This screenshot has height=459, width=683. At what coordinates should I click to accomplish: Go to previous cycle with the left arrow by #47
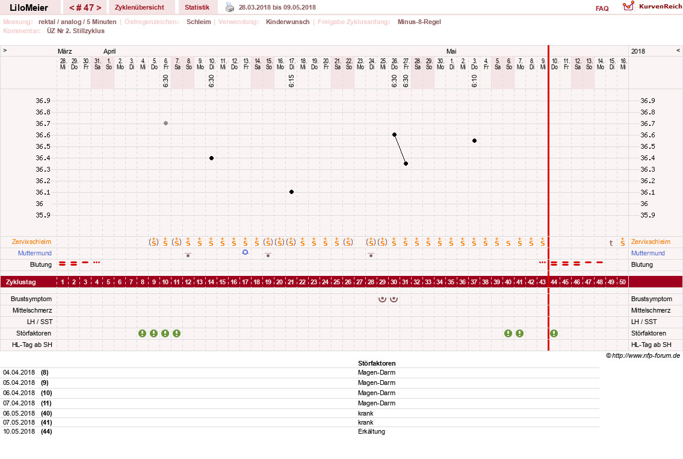point(72,7)
